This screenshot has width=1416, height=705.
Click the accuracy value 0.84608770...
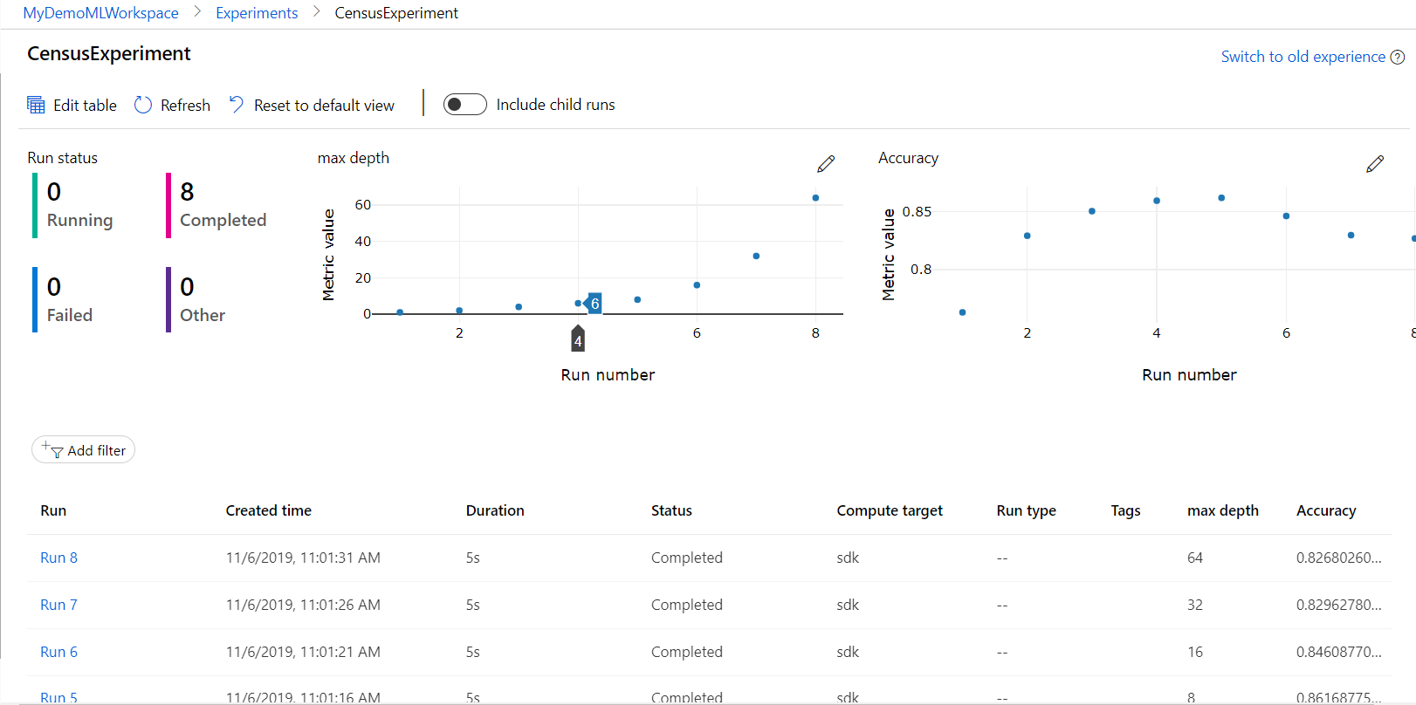click(x=1338, y=652)
